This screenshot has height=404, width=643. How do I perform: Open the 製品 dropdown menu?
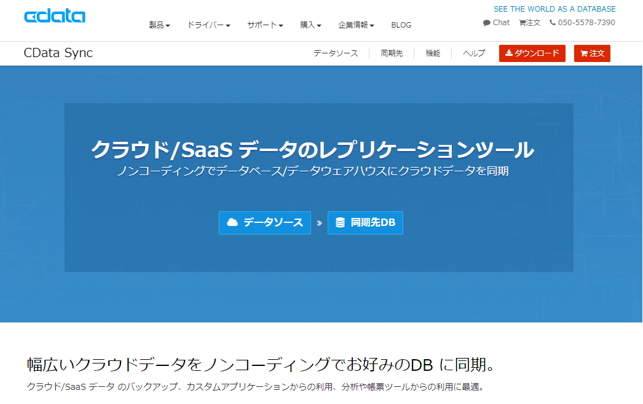[159, 25]
